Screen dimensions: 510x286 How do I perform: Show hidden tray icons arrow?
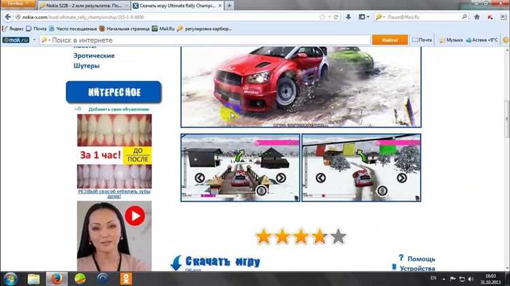pyautogui.click(x=443, y=279)
